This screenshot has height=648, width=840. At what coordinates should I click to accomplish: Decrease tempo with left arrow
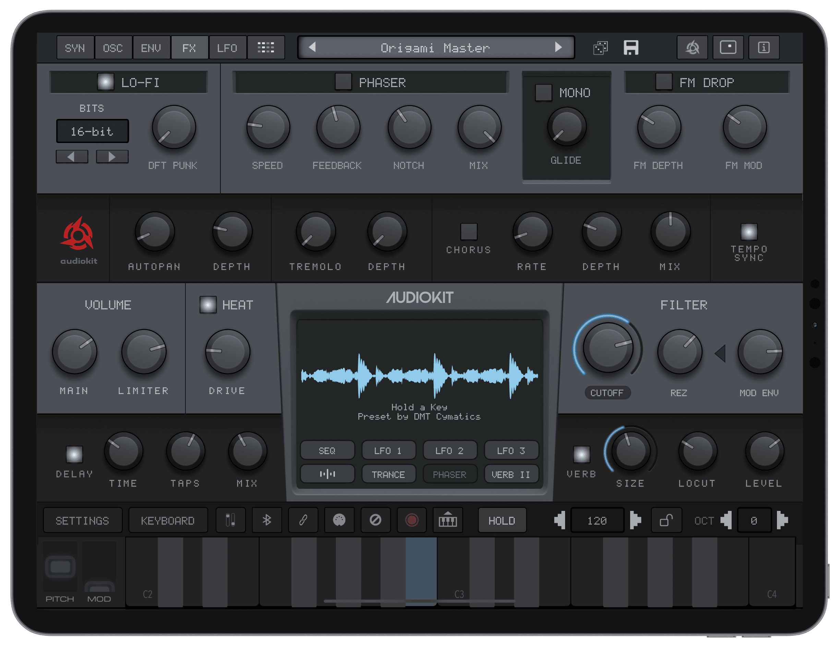coord(560,520)
